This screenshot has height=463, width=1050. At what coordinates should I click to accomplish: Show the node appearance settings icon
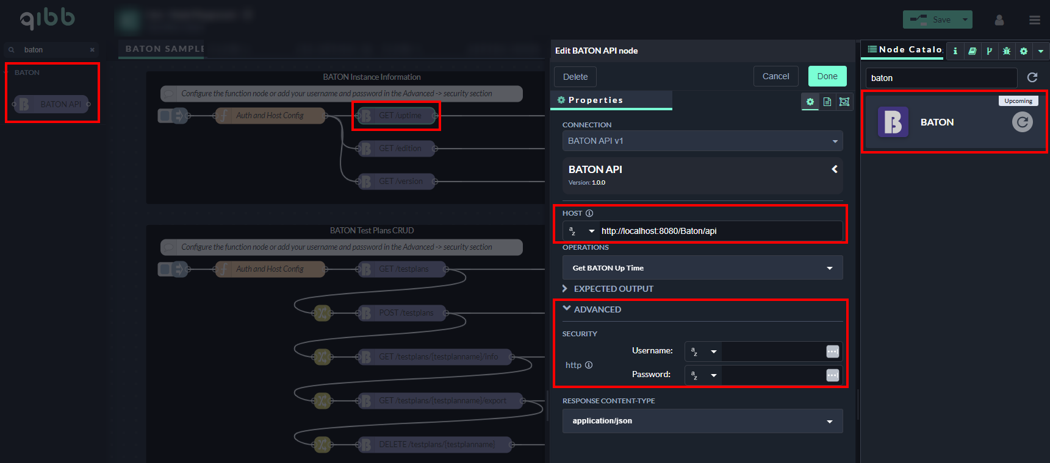click(844, 102)
